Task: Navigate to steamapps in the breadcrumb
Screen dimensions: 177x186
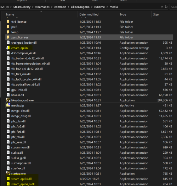Action: click(x=42, y=7)
